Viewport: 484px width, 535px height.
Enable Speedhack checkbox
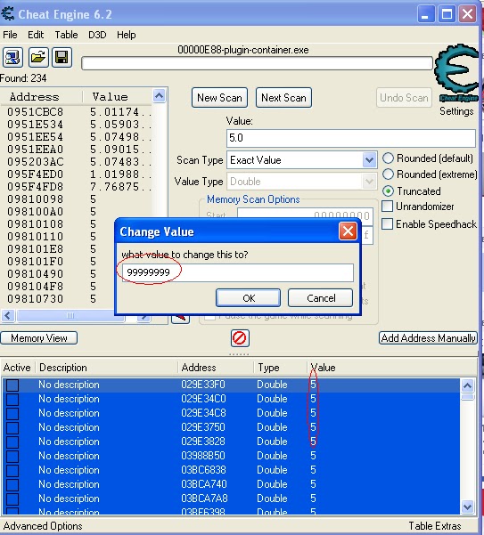(387, 224)
